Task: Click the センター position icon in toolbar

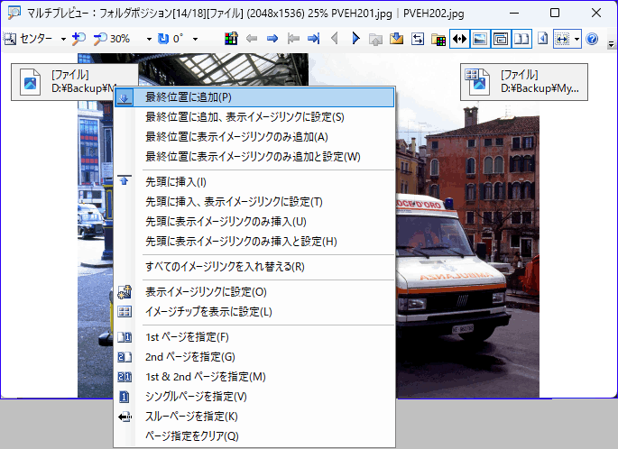Action: point(10,39)
